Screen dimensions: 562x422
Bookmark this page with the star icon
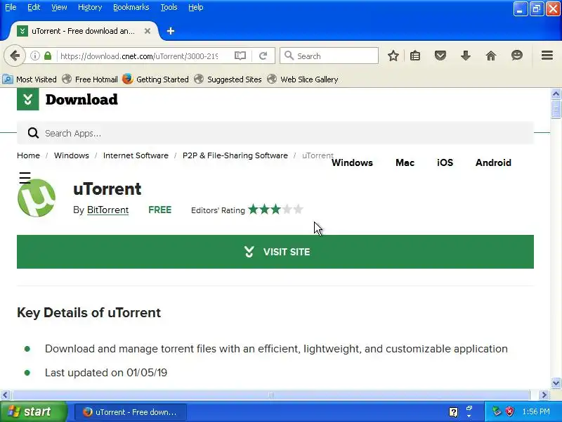[393, 56]
